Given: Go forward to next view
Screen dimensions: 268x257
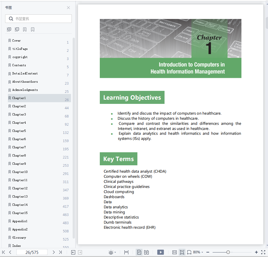Looking at the screenshot, I should coord(80,252).
